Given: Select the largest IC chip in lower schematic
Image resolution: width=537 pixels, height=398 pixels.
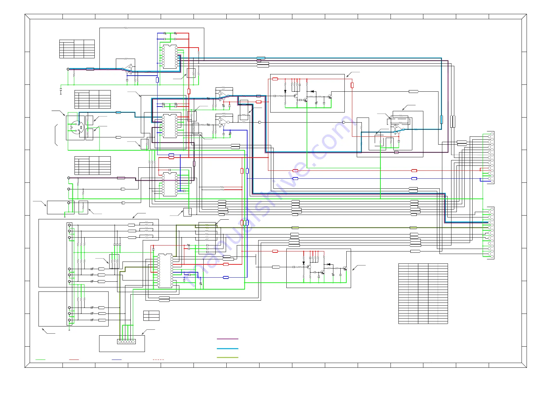Looking at the screenshot, I should [165, 271].
